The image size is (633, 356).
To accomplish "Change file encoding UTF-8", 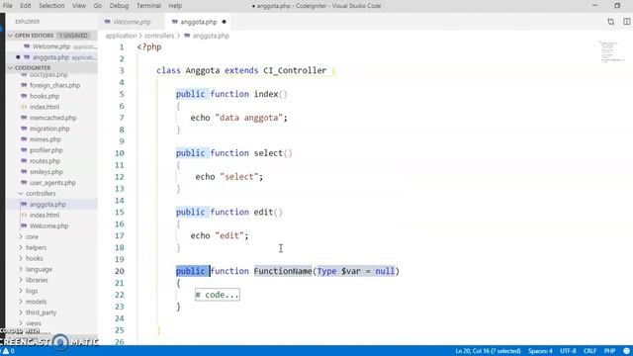I will coord(568,351).
